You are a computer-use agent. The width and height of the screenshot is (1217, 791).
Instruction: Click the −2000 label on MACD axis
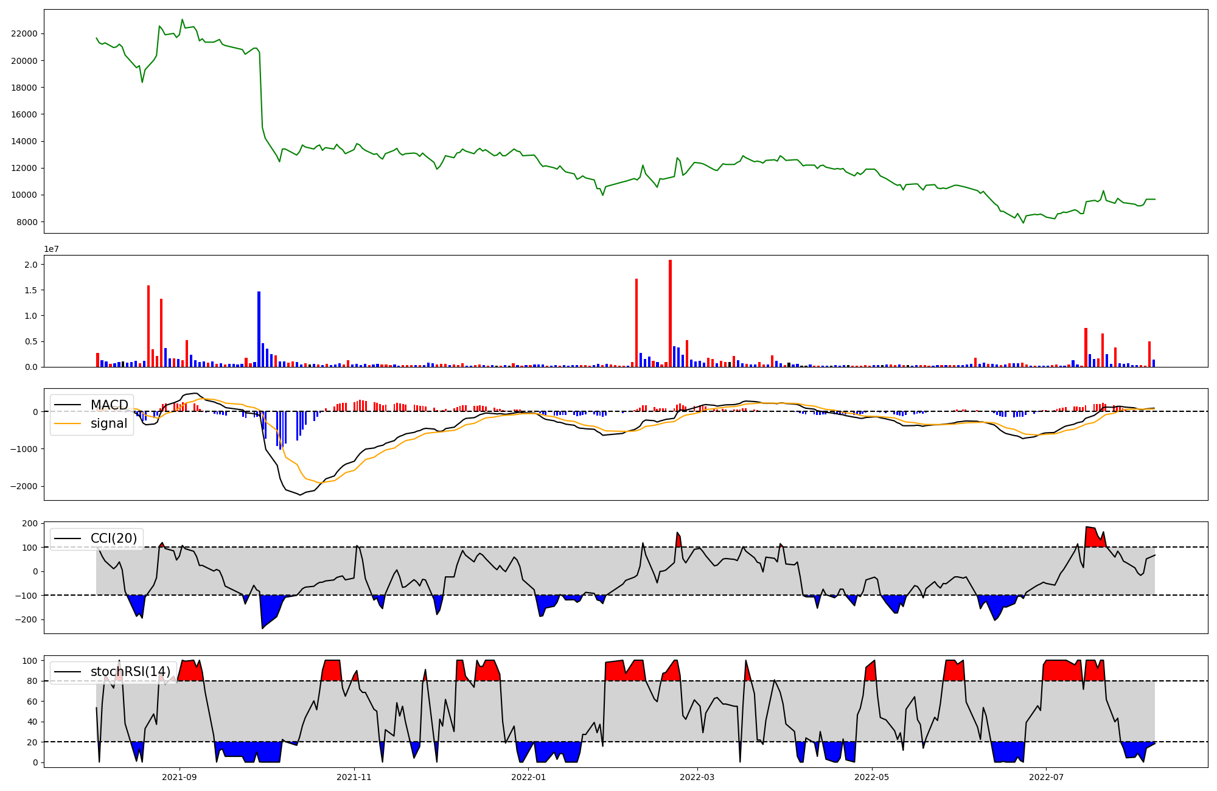pyautogui.click(x=24, y=487)
